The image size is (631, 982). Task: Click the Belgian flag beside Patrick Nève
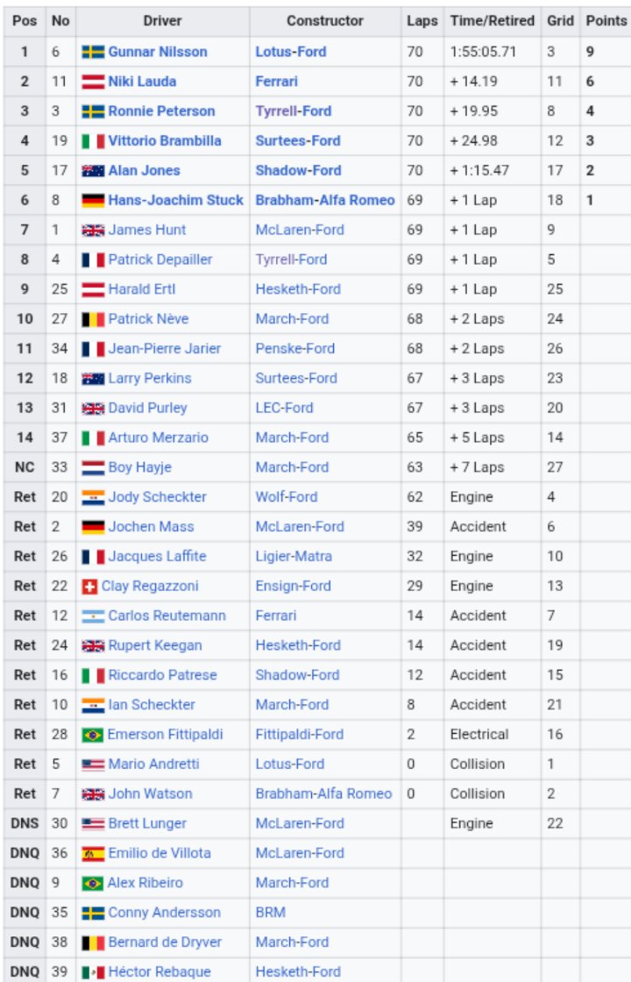point(93,319)
